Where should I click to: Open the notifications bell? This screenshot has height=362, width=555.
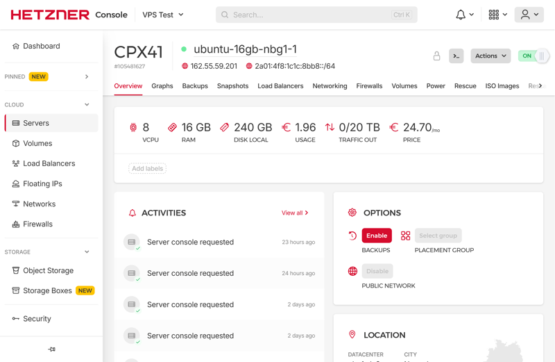(461, 15)
